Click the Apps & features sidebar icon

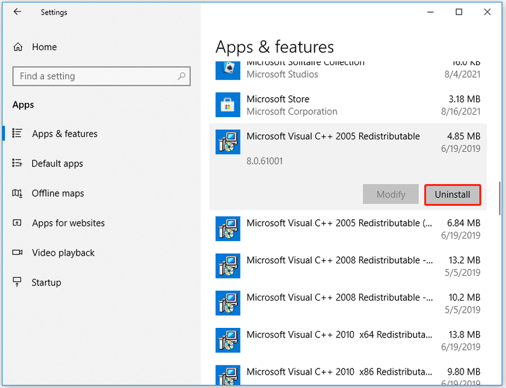(17, 133)
